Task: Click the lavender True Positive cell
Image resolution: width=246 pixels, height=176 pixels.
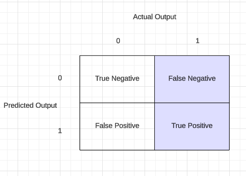Action: tap(192, 127)
